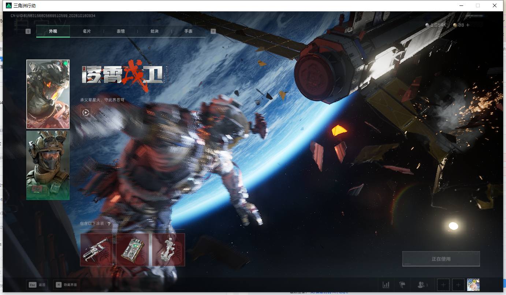This screenshot has height=295, width=506.
Task: Open the flag icon in bottom bar
Action: pyautogui.click(x=402, y=285)
